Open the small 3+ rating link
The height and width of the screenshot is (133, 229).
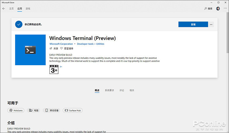coord(61,67)
